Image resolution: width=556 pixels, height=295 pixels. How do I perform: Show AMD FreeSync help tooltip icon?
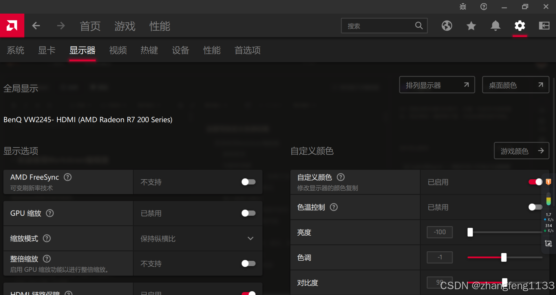click(68, 177)
